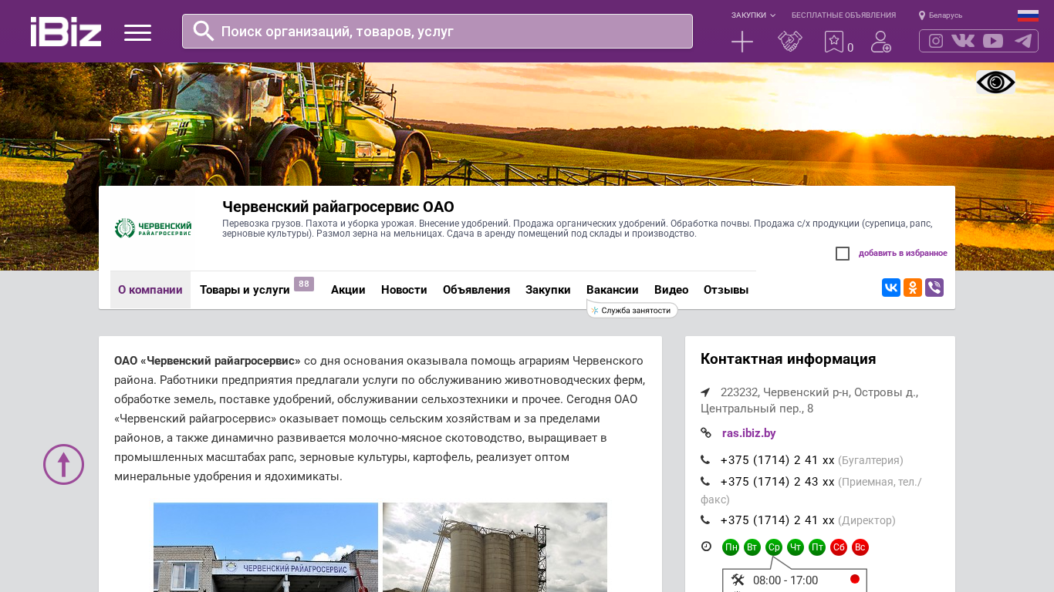Open the handshake deals icon
The width and height of the screenshot is (1054, 592).
click(790, 42)
